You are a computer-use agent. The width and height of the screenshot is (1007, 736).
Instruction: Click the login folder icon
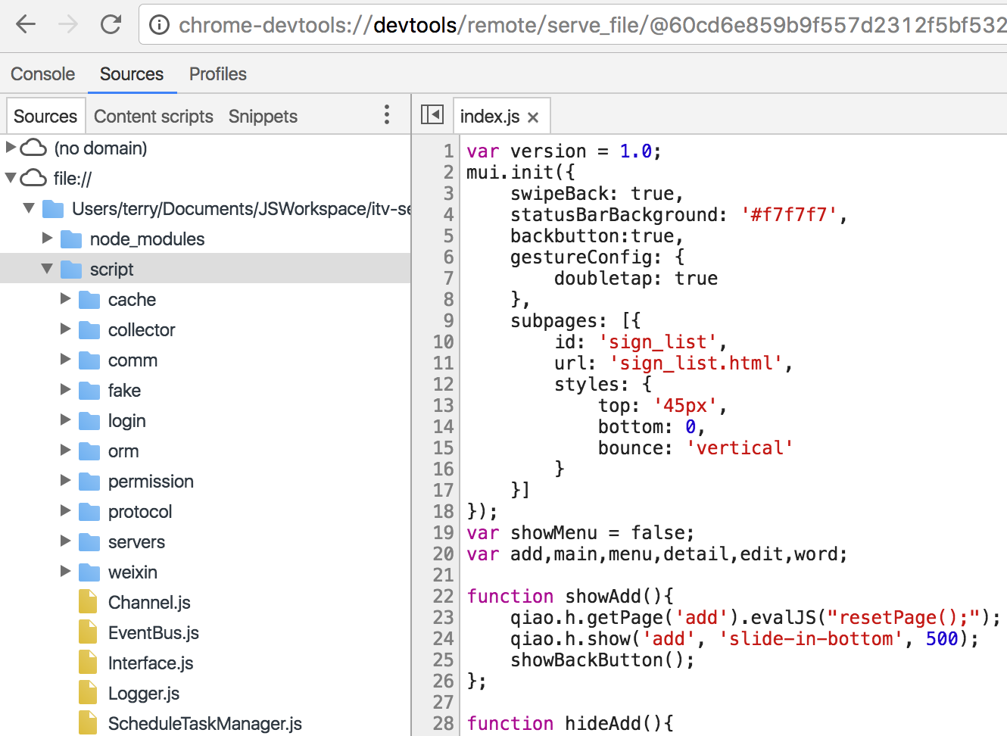[x=89, y=421]
